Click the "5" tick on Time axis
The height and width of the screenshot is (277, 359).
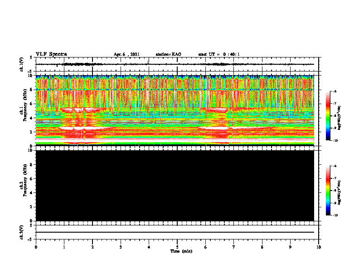click(177, 247)
